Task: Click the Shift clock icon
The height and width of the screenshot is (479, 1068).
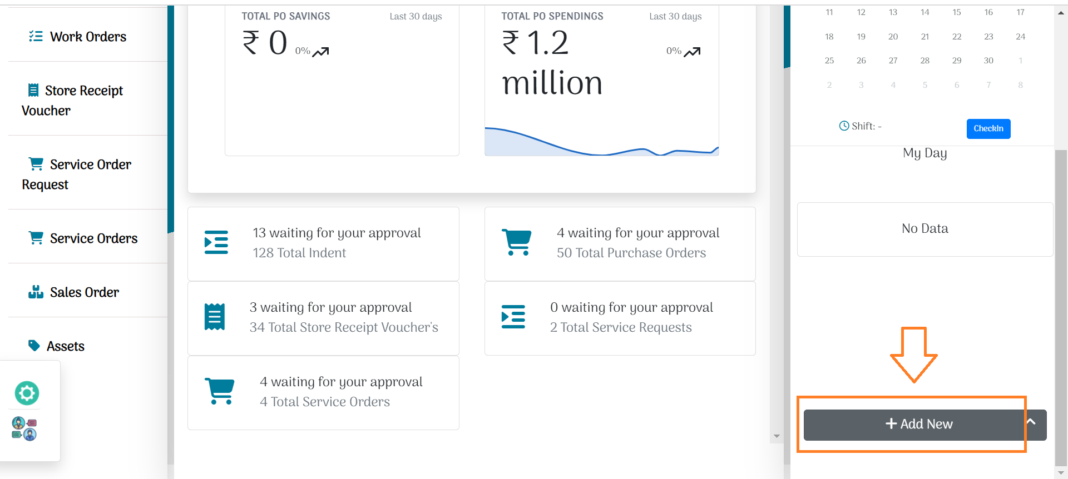Action: pyautogui.click(x=844, y=126)
